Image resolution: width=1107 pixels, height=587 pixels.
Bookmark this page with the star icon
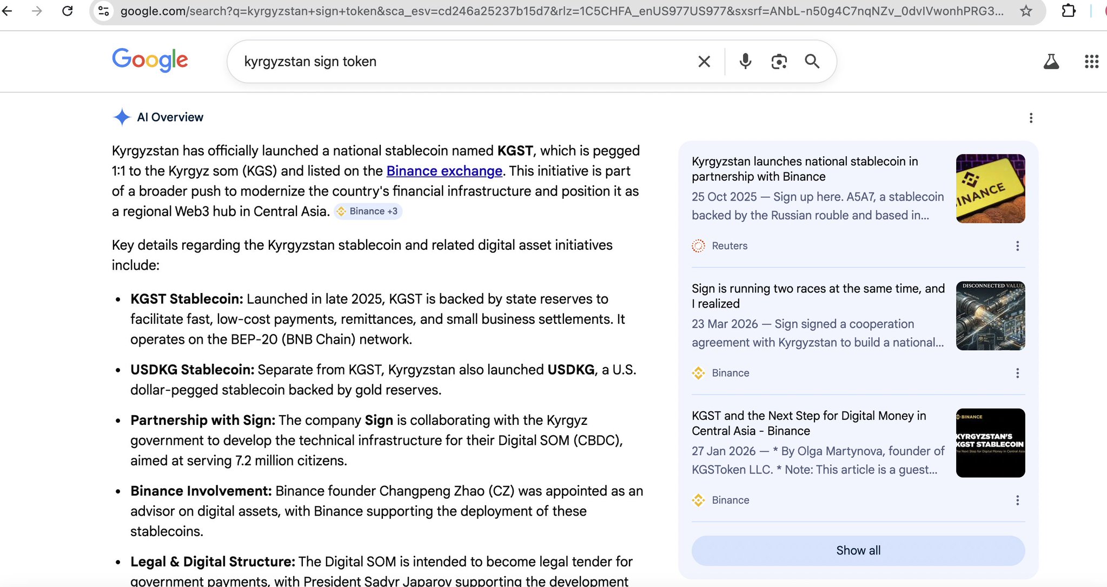[x=1026, y=11]
